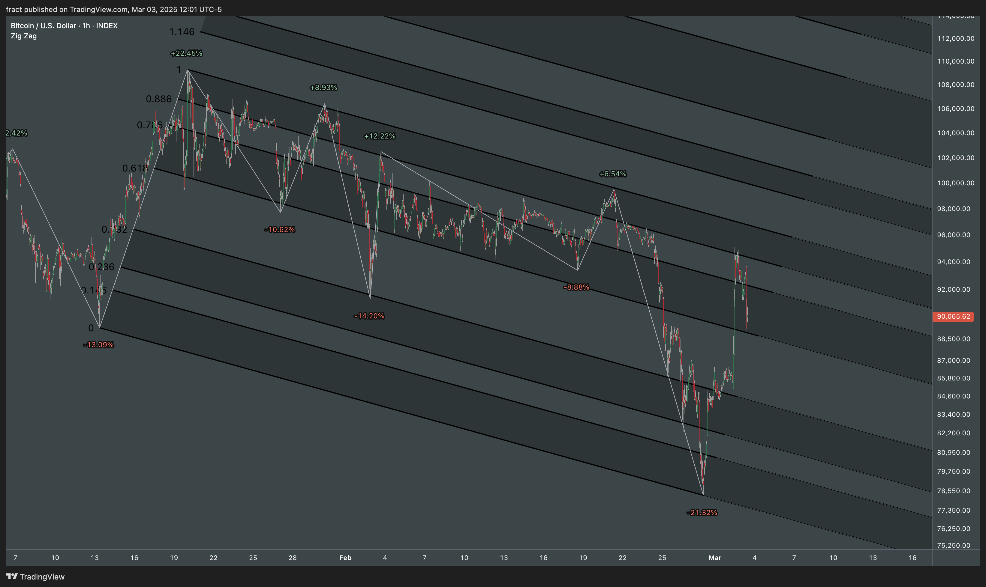
Task: Click the Mar month marker on time axis
Action: (715, 558)
